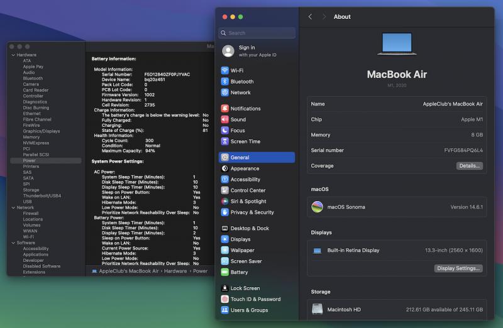The height and width of the screenshot is (328, 503).
Task: Open Touch ID & Password icon
Action: point(225,299)
